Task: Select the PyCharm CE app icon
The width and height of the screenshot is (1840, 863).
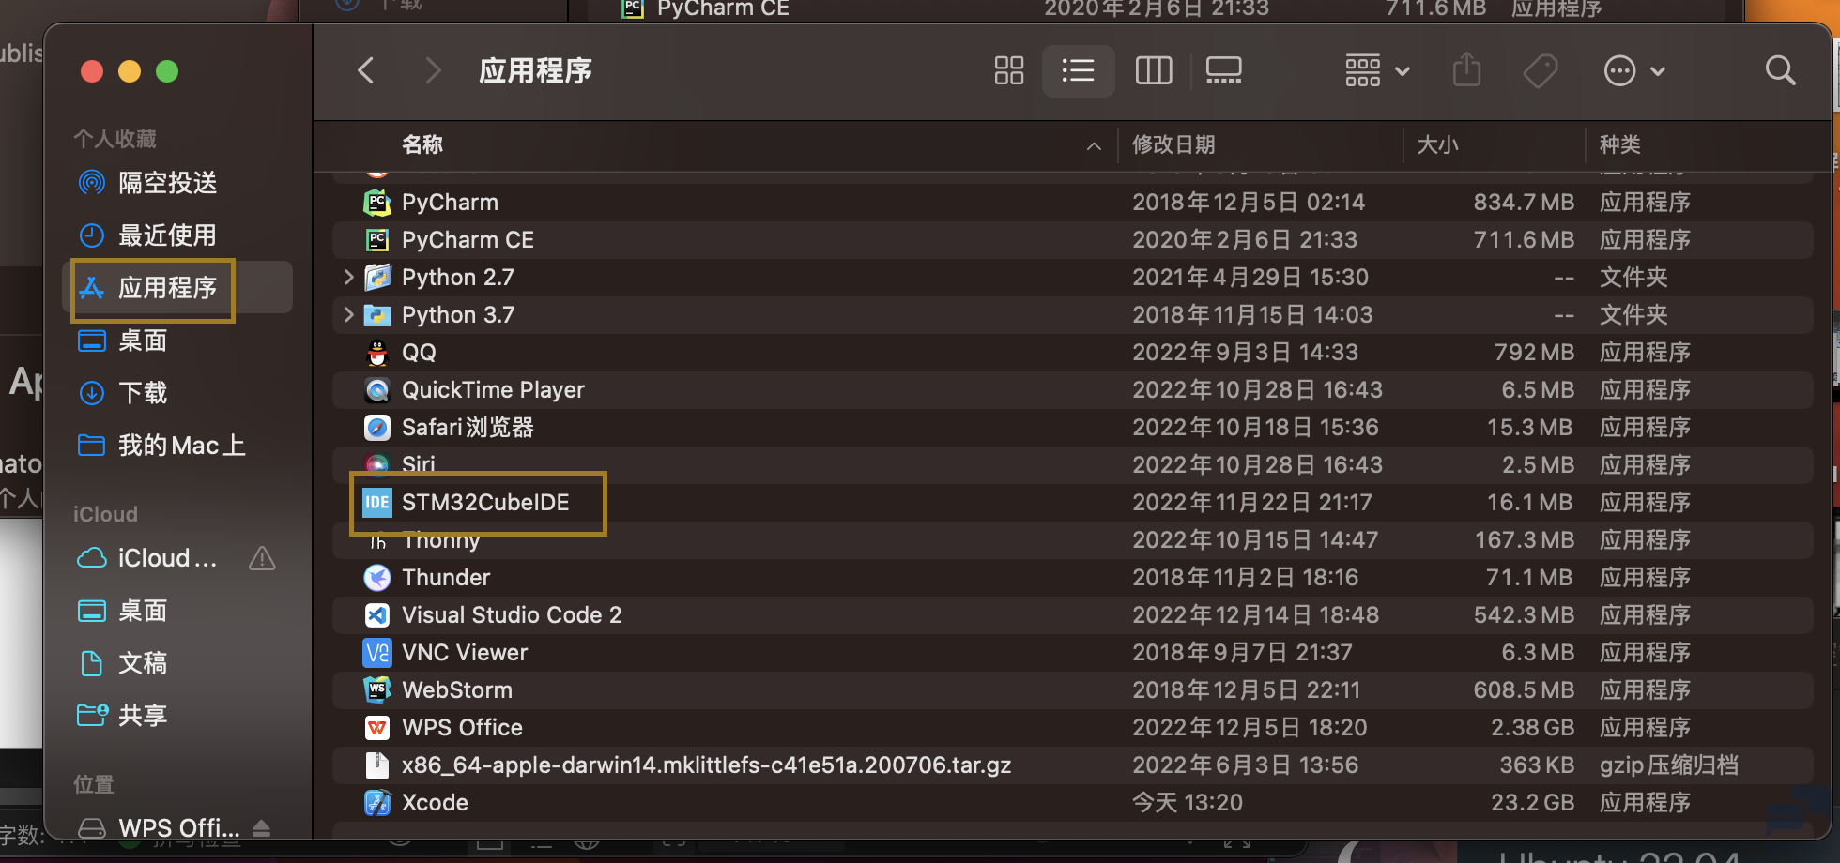Action: click(377, 239)
